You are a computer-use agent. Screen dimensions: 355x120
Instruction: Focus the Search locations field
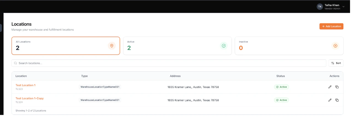pyautogui.click(x=169, y=63)
